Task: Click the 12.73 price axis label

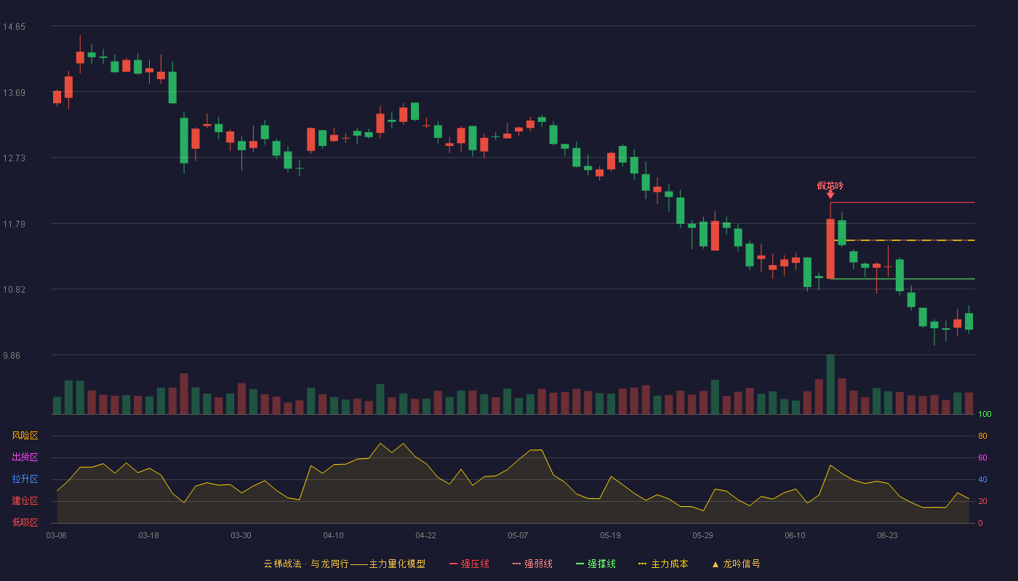Action: [x=14, y=158]
